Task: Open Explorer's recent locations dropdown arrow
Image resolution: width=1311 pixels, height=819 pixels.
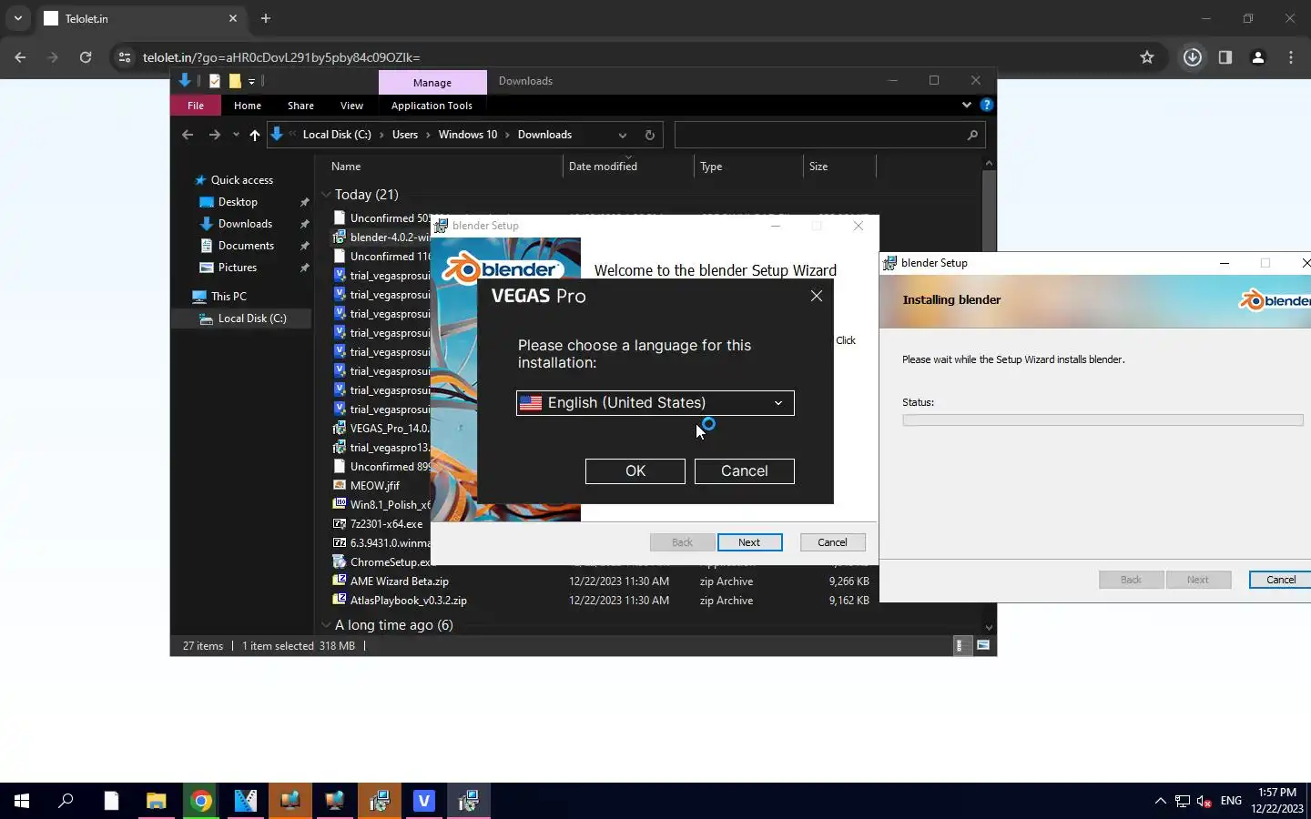Action: pyautogui.click(x=236, y=135)
